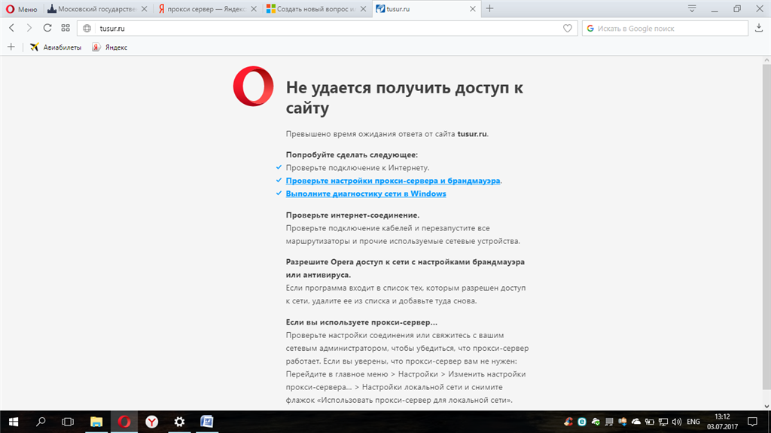Viewport: 771px width, 433px height.
Task: Open the Windows Start menu
Action: click(14, 422)
